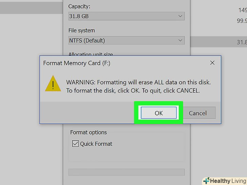Toggle the Quick Format checkbox
This screenshot has height=185, width=247.
[75, 144]
